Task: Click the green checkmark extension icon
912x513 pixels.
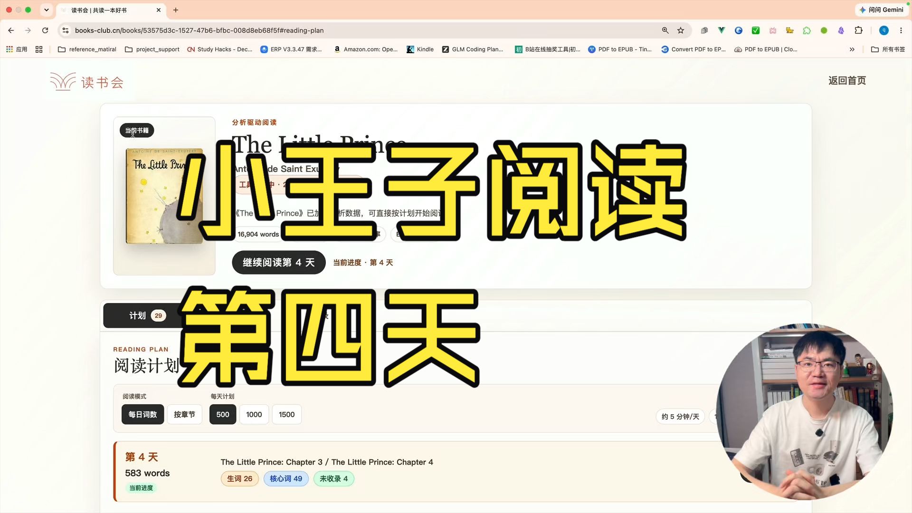Action: click(x=755, y=30)
